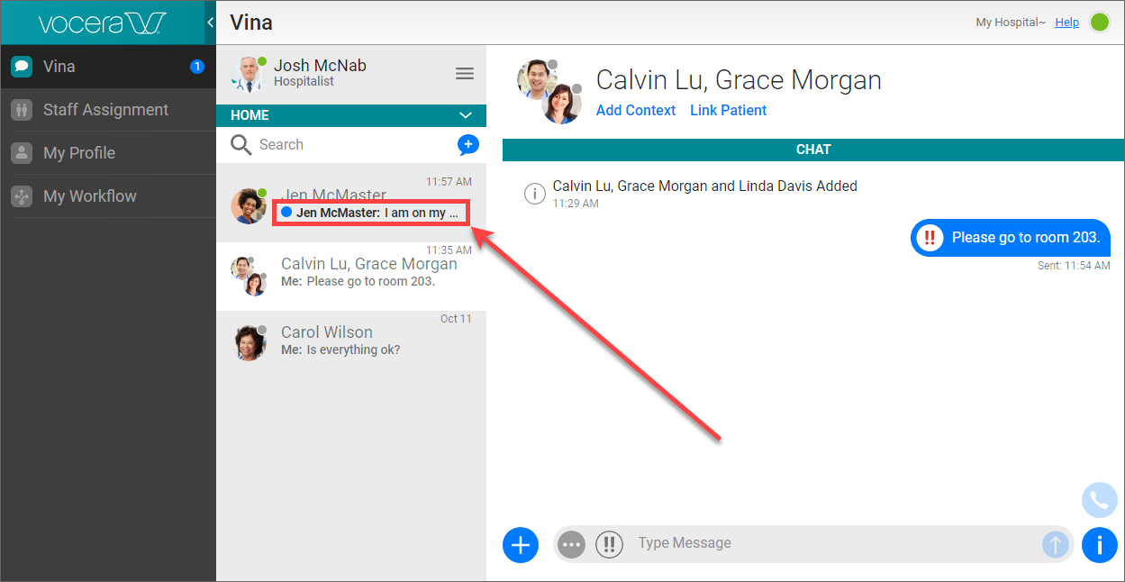Open the Carol Wilson conversation
This screenshot has height=582, width=1125.
click(351, 341)
